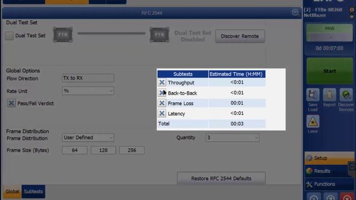Uncheck the Latency subtest
Image resolution: width=356 pixels, height=200 pixels.
[162, 113]
